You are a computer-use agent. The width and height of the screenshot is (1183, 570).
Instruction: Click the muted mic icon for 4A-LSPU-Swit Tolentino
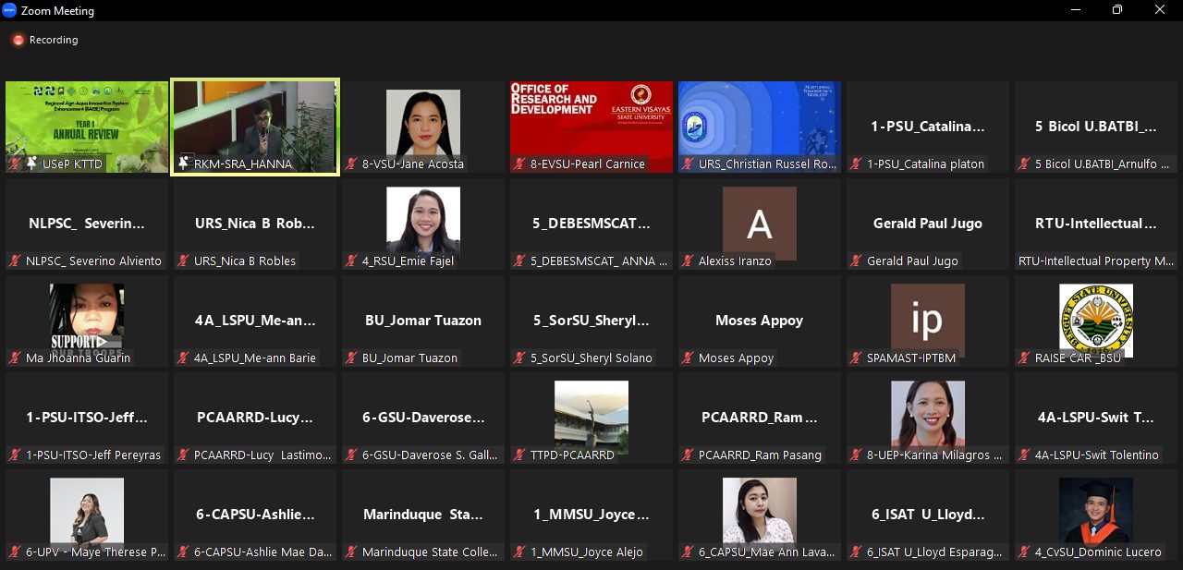(x=1025, y=455)
